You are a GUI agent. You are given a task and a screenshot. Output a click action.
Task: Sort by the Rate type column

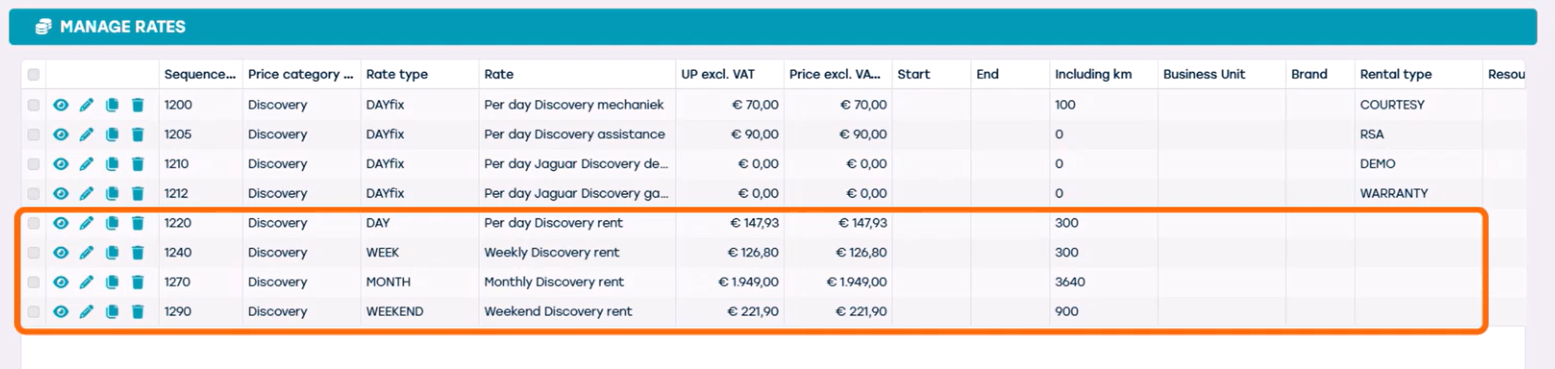(x=397, y=74)
